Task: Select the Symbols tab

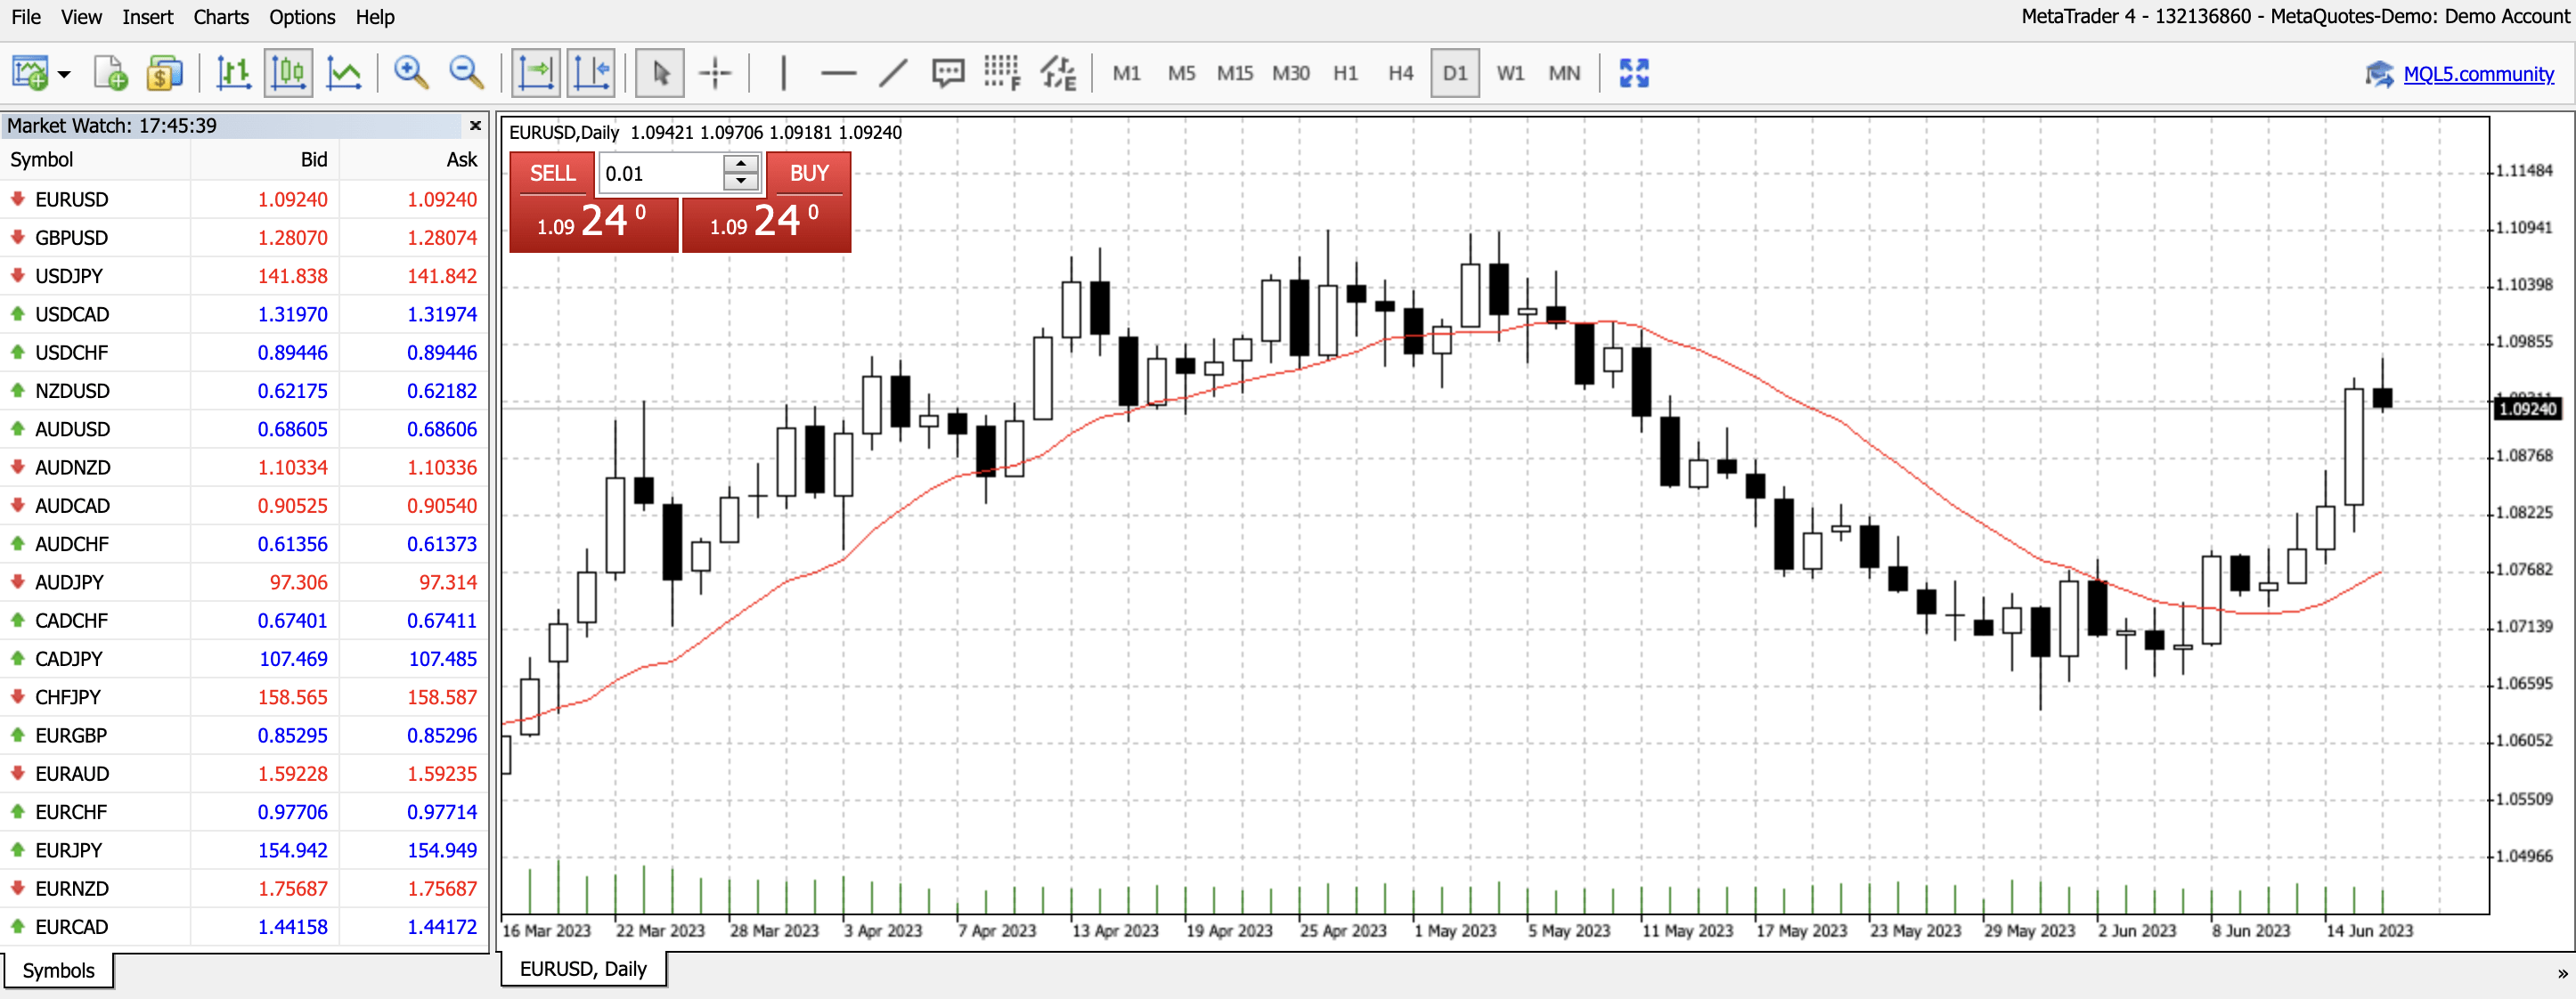Action: click(x=58, y=970)
